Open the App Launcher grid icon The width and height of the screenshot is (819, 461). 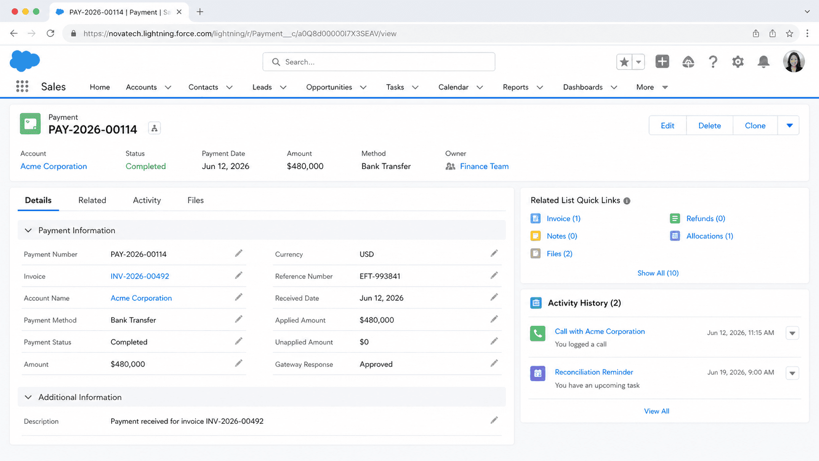coord(22,87)
